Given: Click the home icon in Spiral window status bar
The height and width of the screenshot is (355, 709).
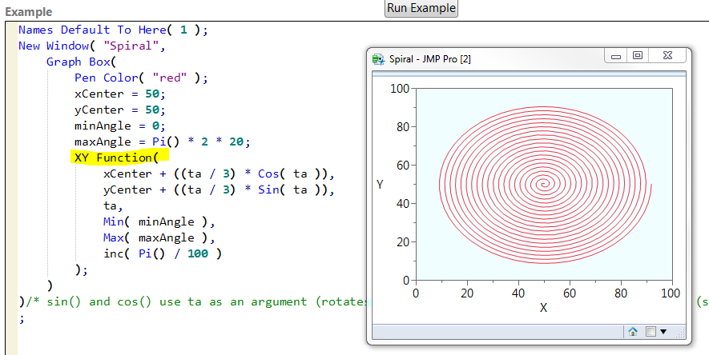Looking at the screenshot, I should 633,332.
